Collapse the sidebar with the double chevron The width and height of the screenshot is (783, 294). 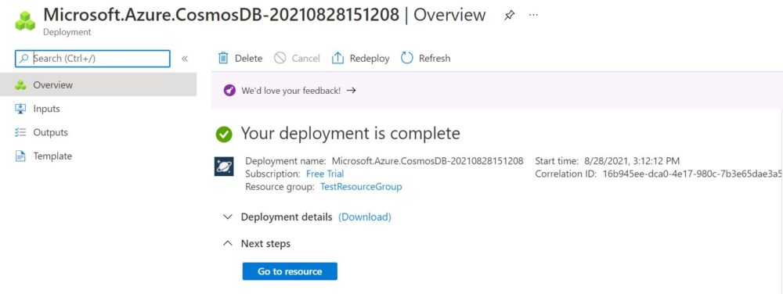[x=184, y=59]
